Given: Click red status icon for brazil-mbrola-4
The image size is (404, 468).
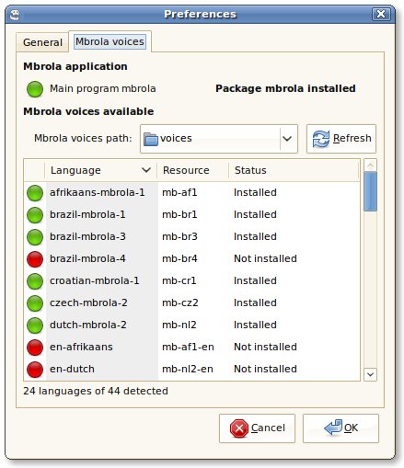Looking at the screenshot, I should coord(35,259).
